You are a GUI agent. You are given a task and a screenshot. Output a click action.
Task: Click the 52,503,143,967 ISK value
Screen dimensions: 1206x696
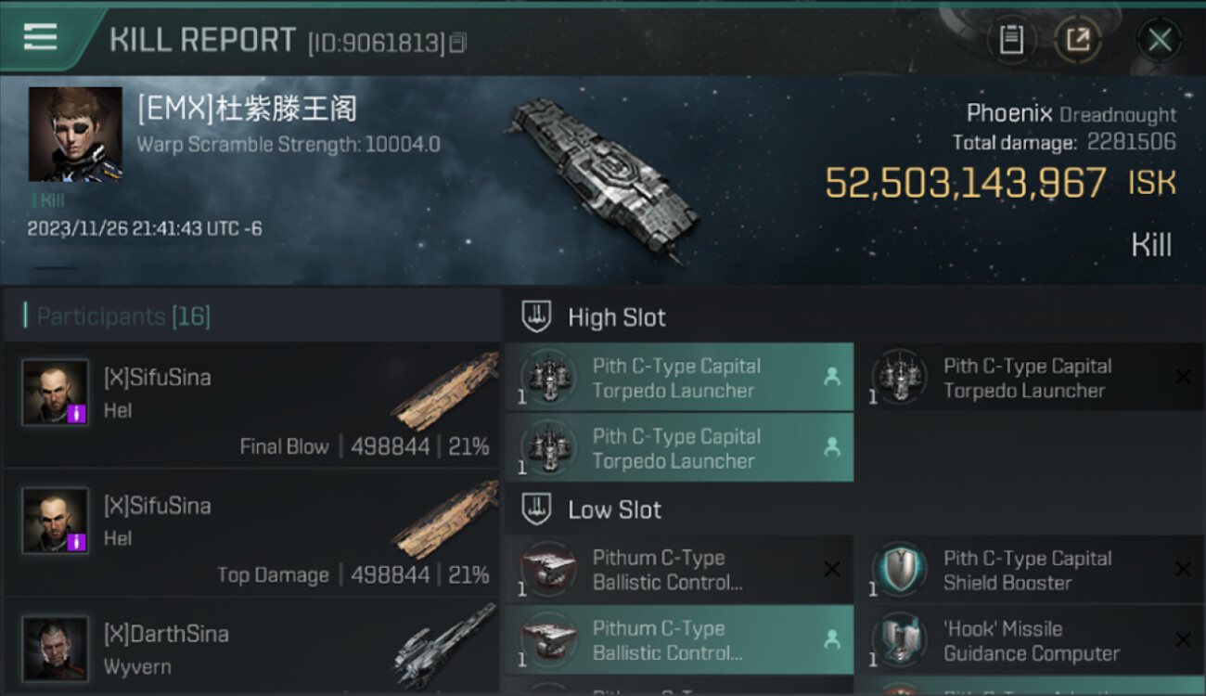(965, 183)
